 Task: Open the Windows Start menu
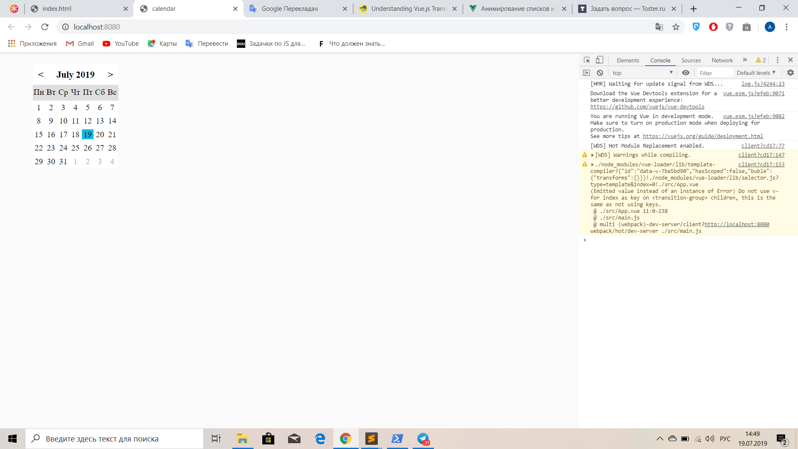pyautogui.click(x=12, y=439)
